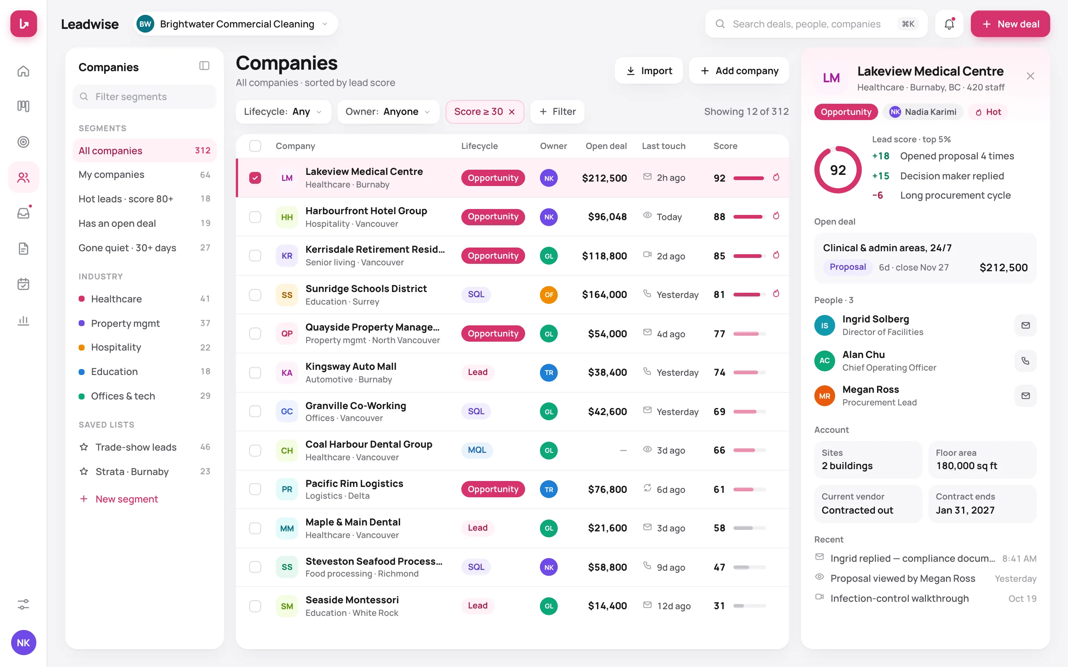
Task: Open the reports bar chart sidebar icon
Action: pos(23,320)
